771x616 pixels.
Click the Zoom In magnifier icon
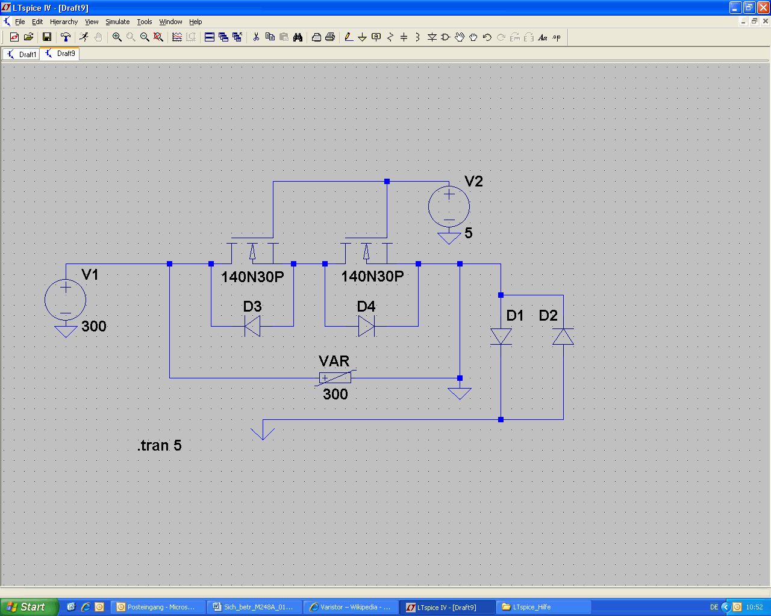click(x=117, y=37)
